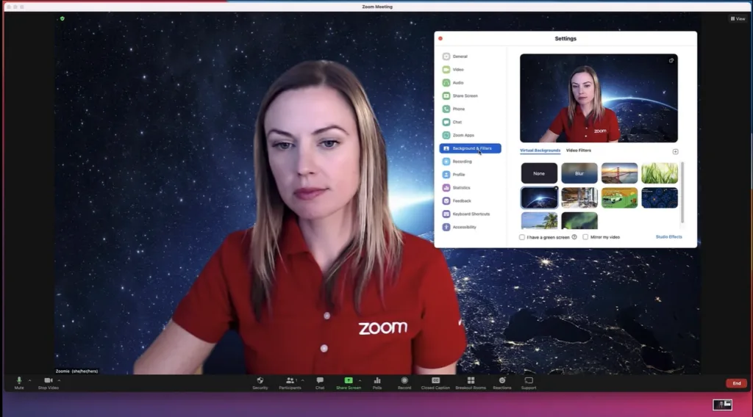Enable Closed Caption

click(435, 383)
